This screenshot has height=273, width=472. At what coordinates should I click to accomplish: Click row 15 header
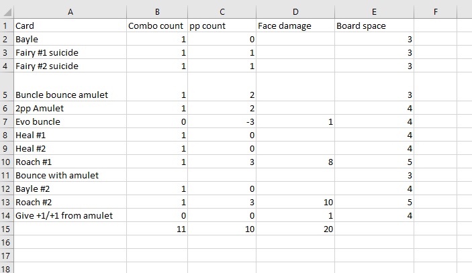6,229
